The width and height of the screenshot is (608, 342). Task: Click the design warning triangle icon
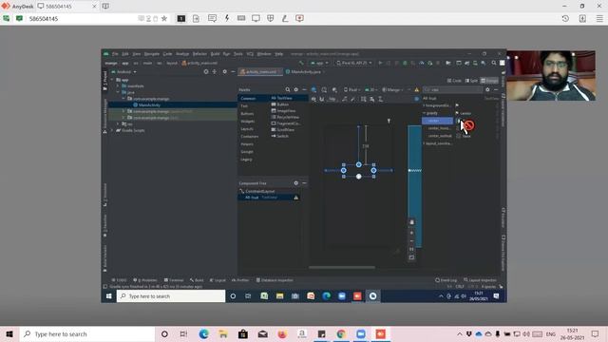417,89
